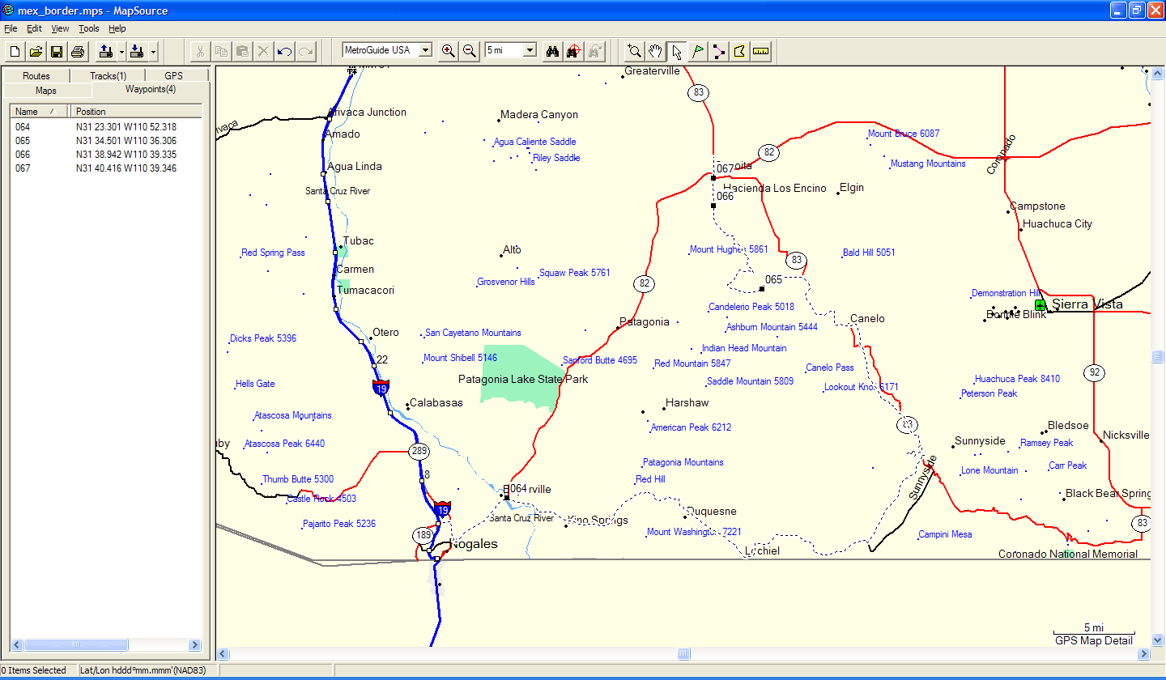Open the 5 mi zoom scale dropdown
Viewport: 1166px width, 680px height.
coord(530,50)
